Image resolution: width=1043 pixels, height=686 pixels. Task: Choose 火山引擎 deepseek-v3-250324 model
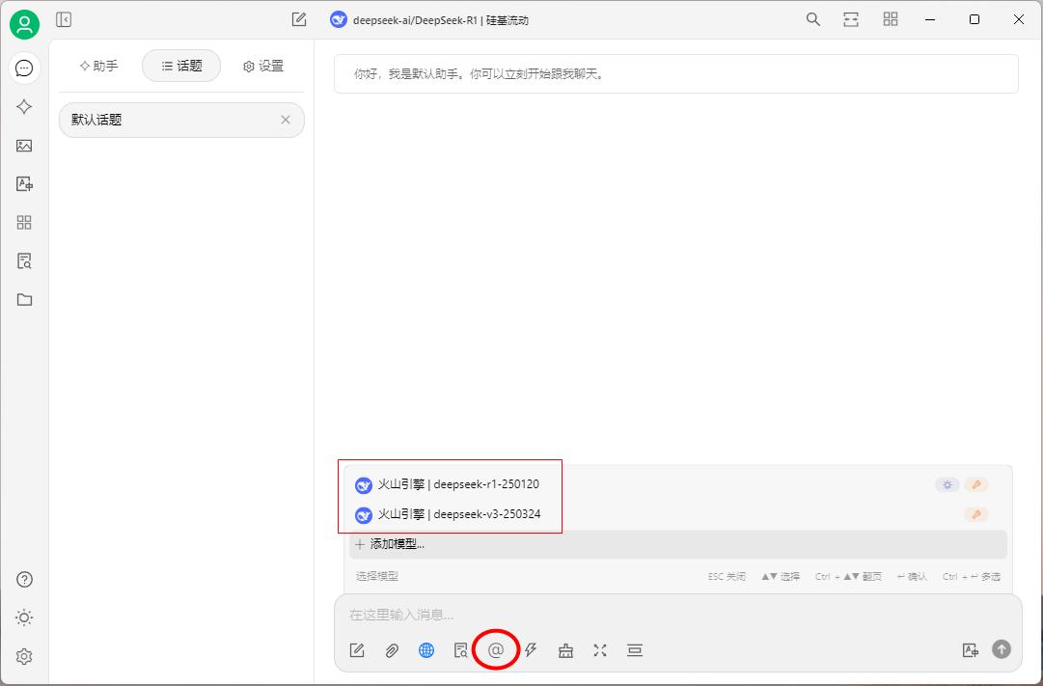(678, 514)
